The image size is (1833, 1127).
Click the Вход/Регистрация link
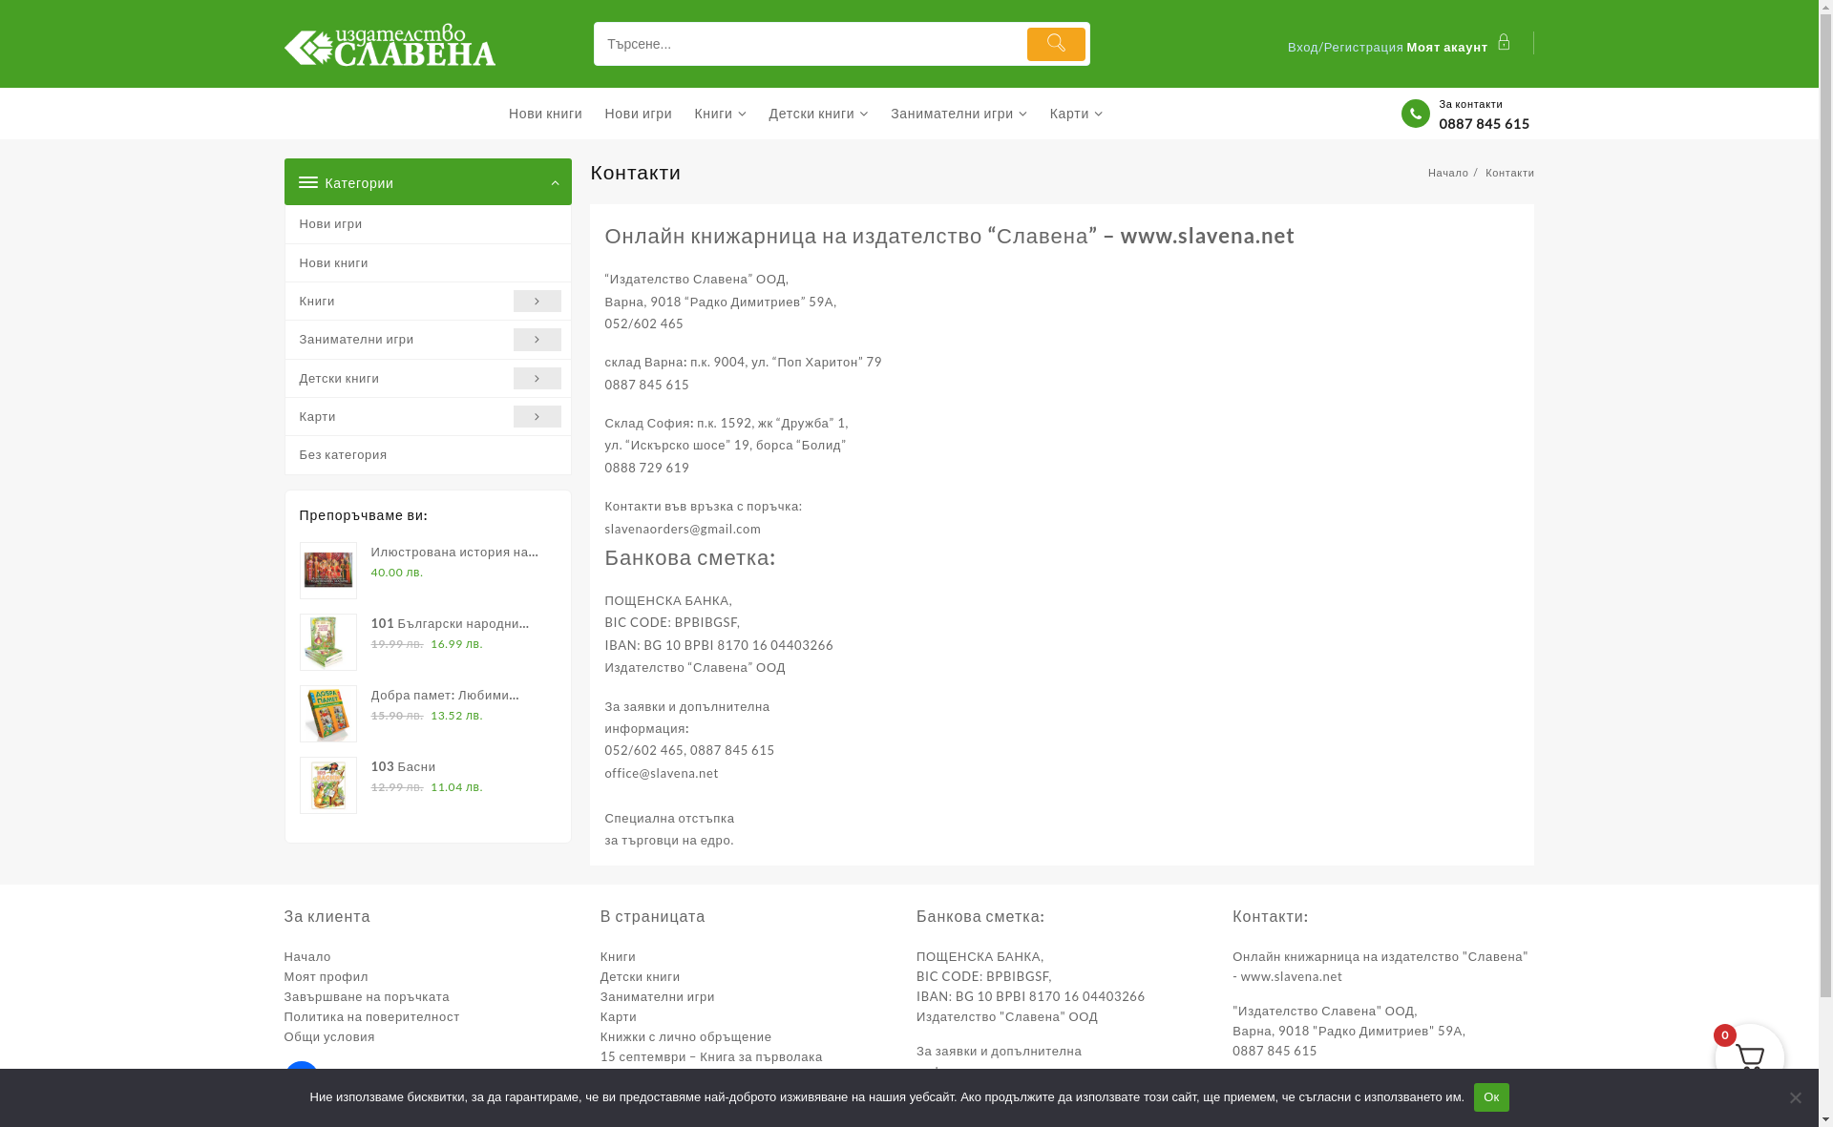coord(1344,48)
